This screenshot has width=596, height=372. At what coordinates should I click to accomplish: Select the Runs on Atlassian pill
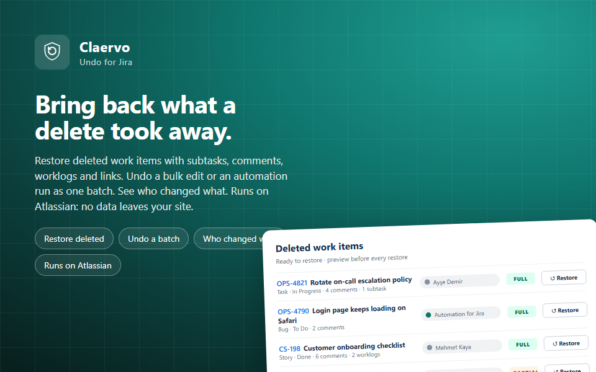coord(78,265)
